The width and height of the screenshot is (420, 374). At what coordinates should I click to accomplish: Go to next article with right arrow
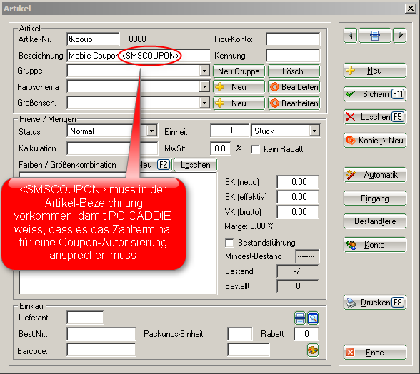[x=400, y=36]
